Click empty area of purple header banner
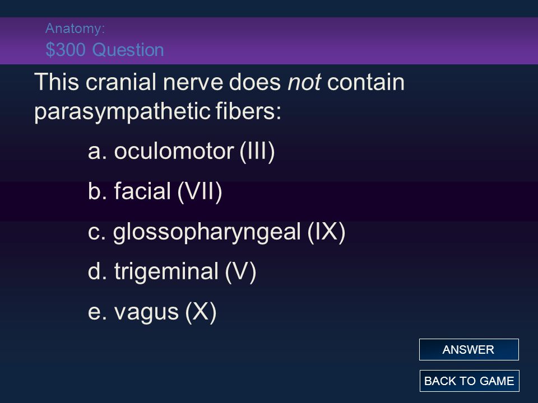 point(343,40)
